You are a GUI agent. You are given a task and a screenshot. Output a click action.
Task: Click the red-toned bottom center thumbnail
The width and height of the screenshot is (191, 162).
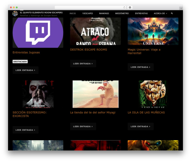tap(95, 145)
